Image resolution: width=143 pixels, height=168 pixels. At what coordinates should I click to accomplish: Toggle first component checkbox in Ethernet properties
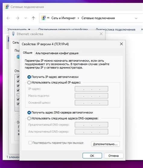pyautogui.click(x=18, y=77)
